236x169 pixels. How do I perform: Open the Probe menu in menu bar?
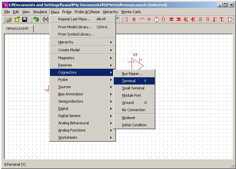coord(67,12)
